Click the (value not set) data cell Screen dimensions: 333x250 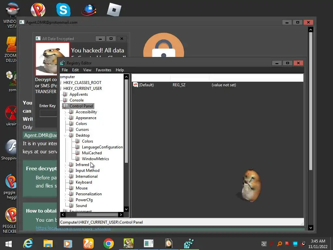[224, 85]
